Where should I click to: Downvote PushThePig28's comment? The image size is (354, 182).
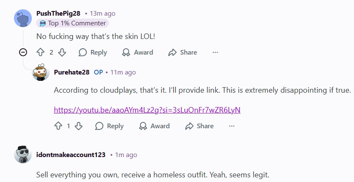62,52
